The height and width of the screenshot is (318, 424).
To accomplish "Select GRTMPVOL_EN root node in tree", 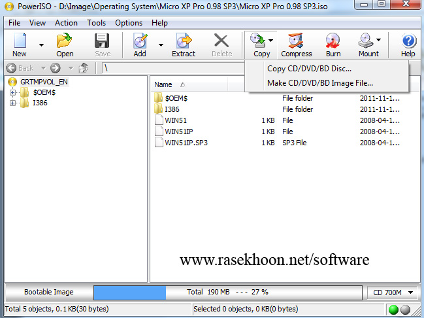I will point(44,82).
